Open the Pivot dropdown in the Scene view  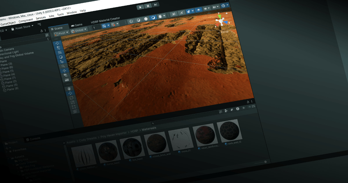tap(61, 33)
